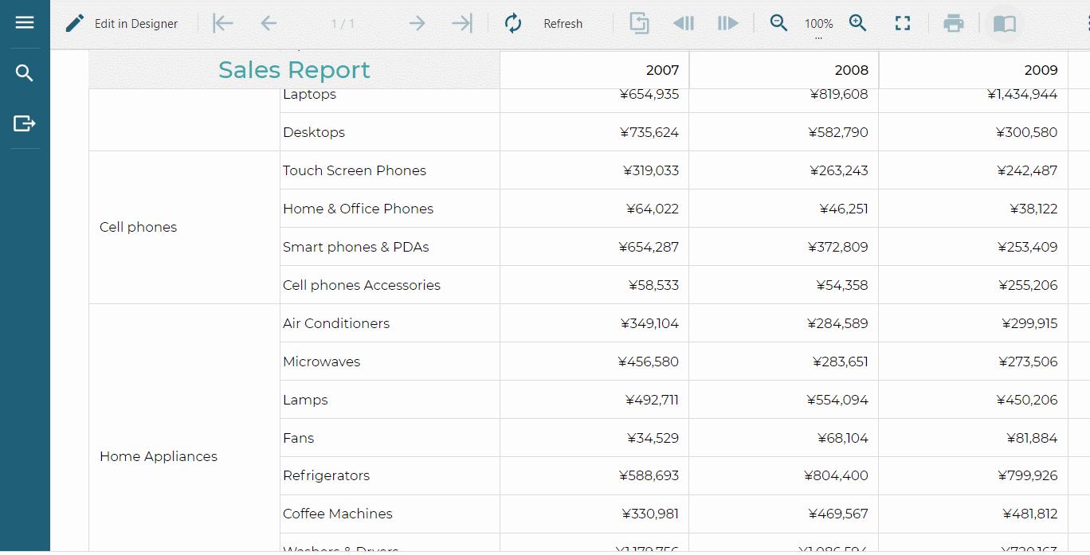Go to the next page arrow
The width and height of the screenshot is (1090, 555).
click(x=417, y=23)
